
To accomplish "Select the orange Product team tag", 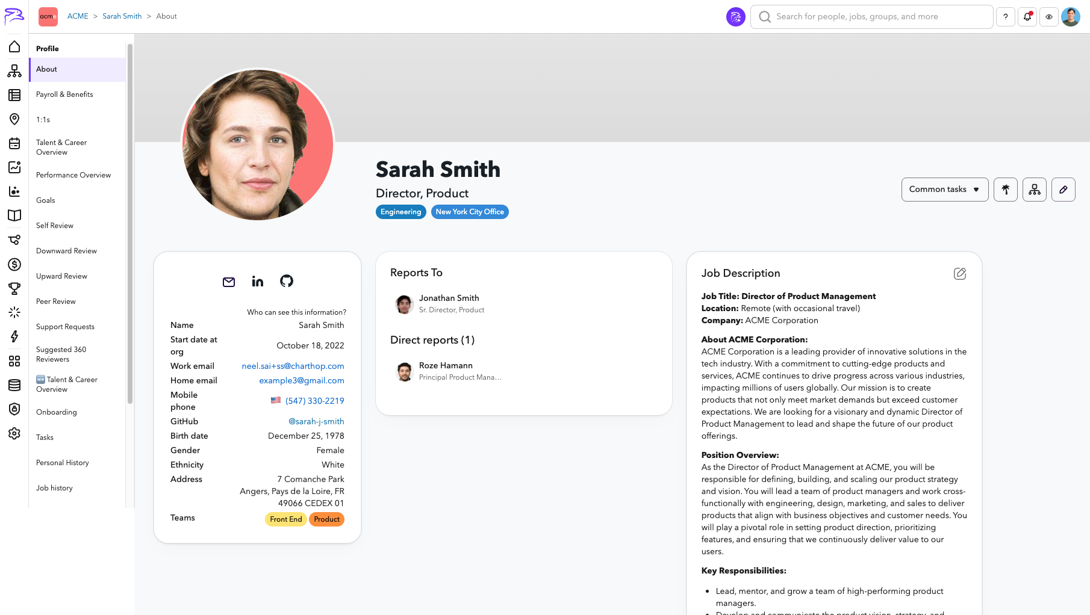I will 326,519.
